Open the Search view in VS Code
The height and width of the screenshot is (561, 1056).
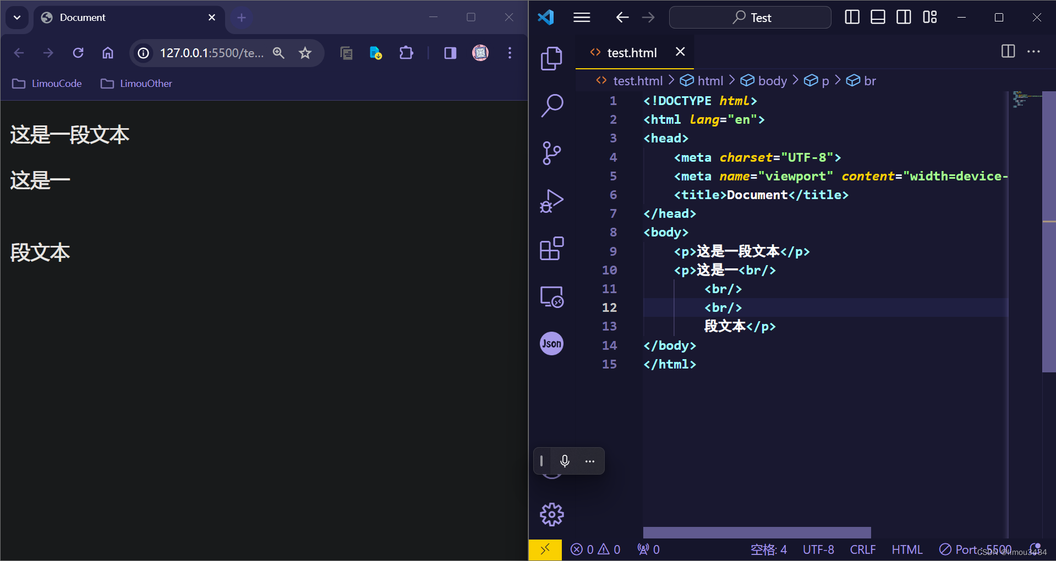[x=551, y=106]
